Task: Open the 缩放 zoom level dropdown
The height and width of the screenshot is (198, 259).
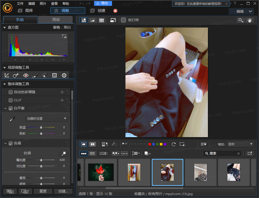Action: [x=241, y=144]
